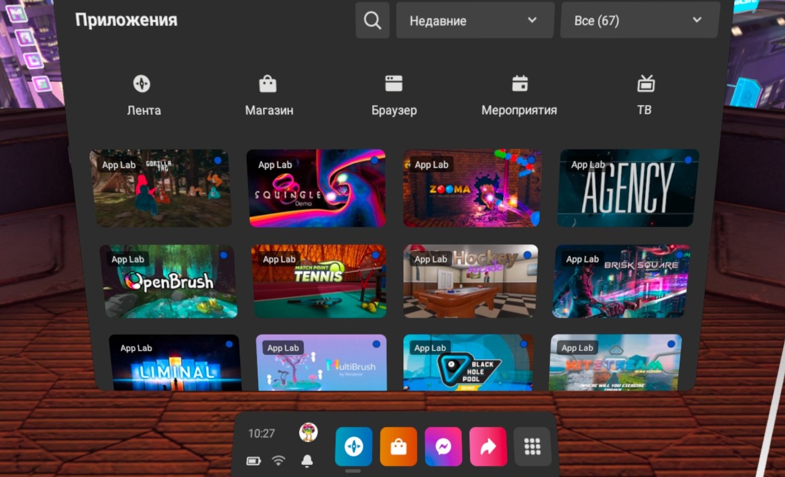Click the blue dot on MultiBrush tile
The height and width of the screenshot is (477, 785).
(x=376, y=344)
